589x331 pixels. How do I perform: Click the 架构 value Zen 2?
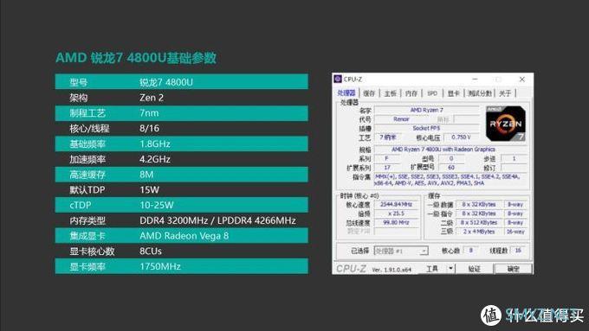click(x=152, y=98)
